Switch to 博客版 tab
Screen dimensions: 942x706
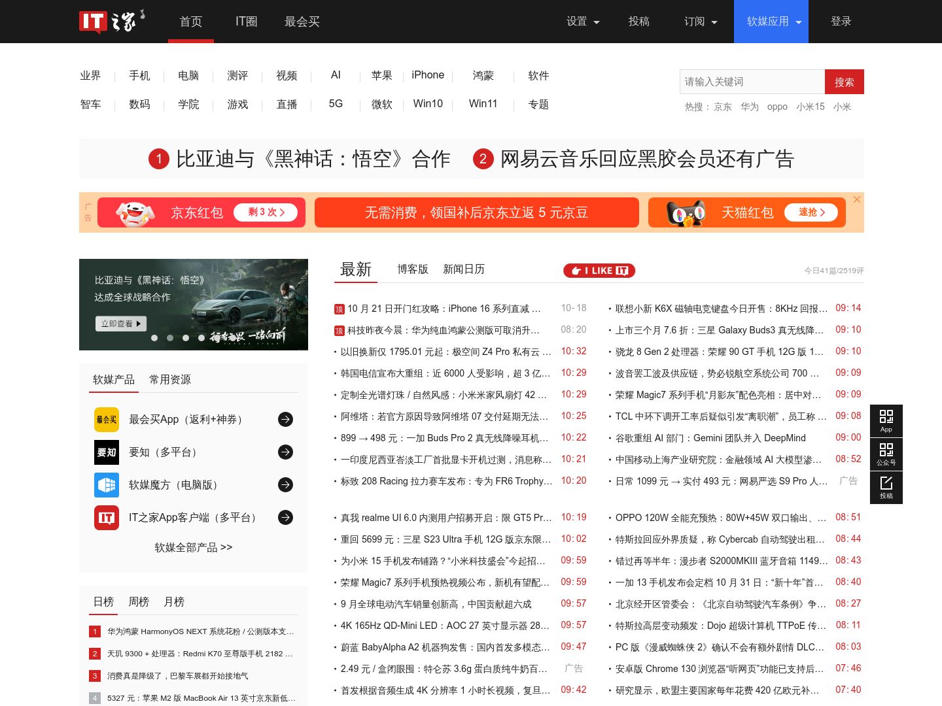[413, 269]
